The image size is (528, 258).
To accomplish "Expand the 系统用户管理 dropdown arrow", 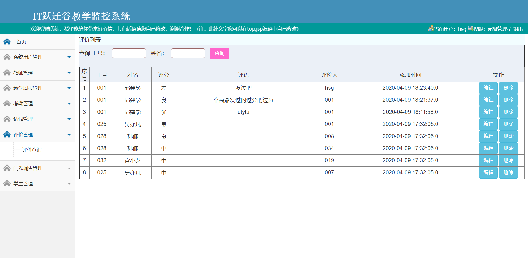I will click(69, 57).
